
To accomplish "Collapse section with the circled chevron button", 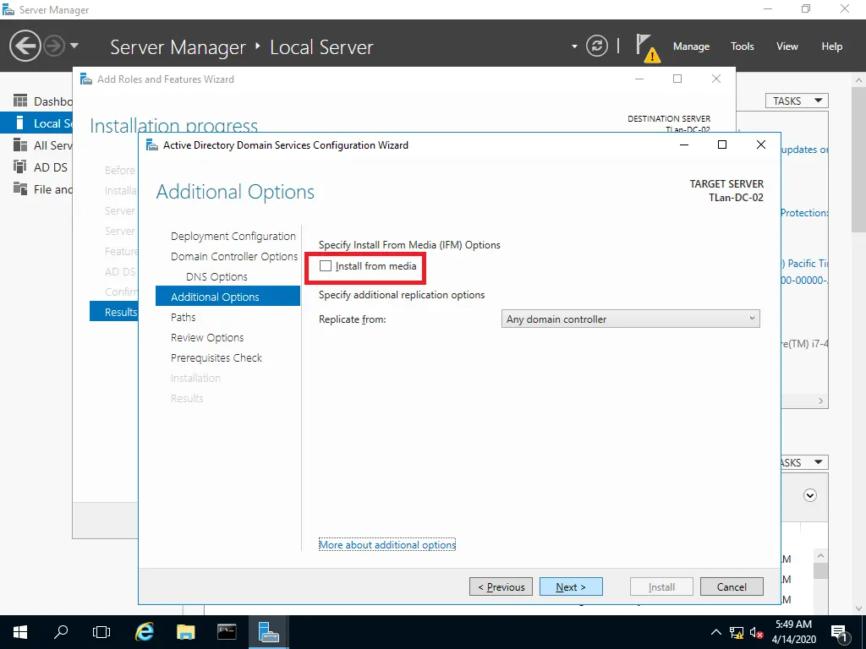I will [809, 495].
